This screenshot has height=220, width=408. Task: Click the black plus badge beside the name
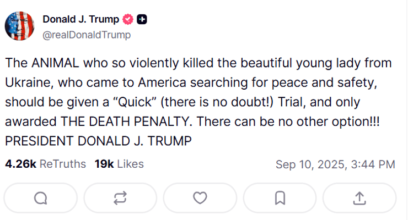pos(142,20)
